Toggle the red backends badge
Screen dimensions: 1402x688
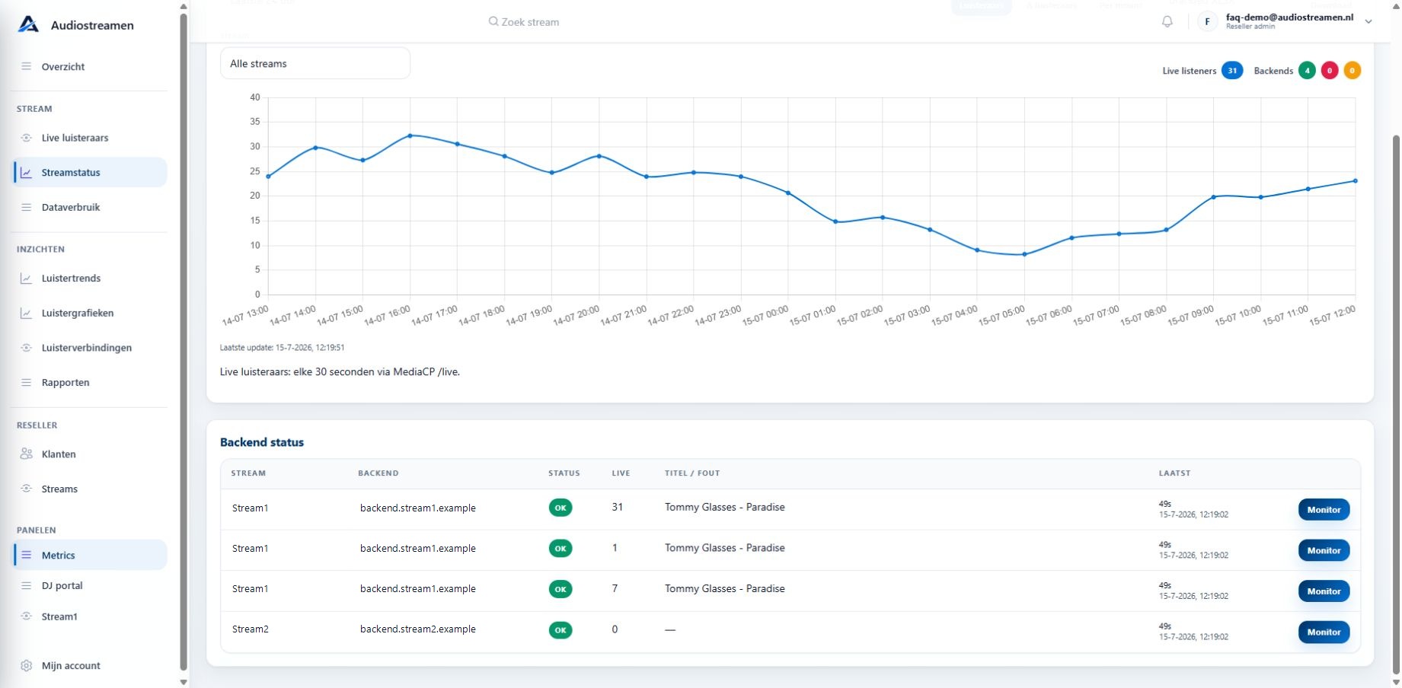pyautogui.click(x=1330, y=71)
